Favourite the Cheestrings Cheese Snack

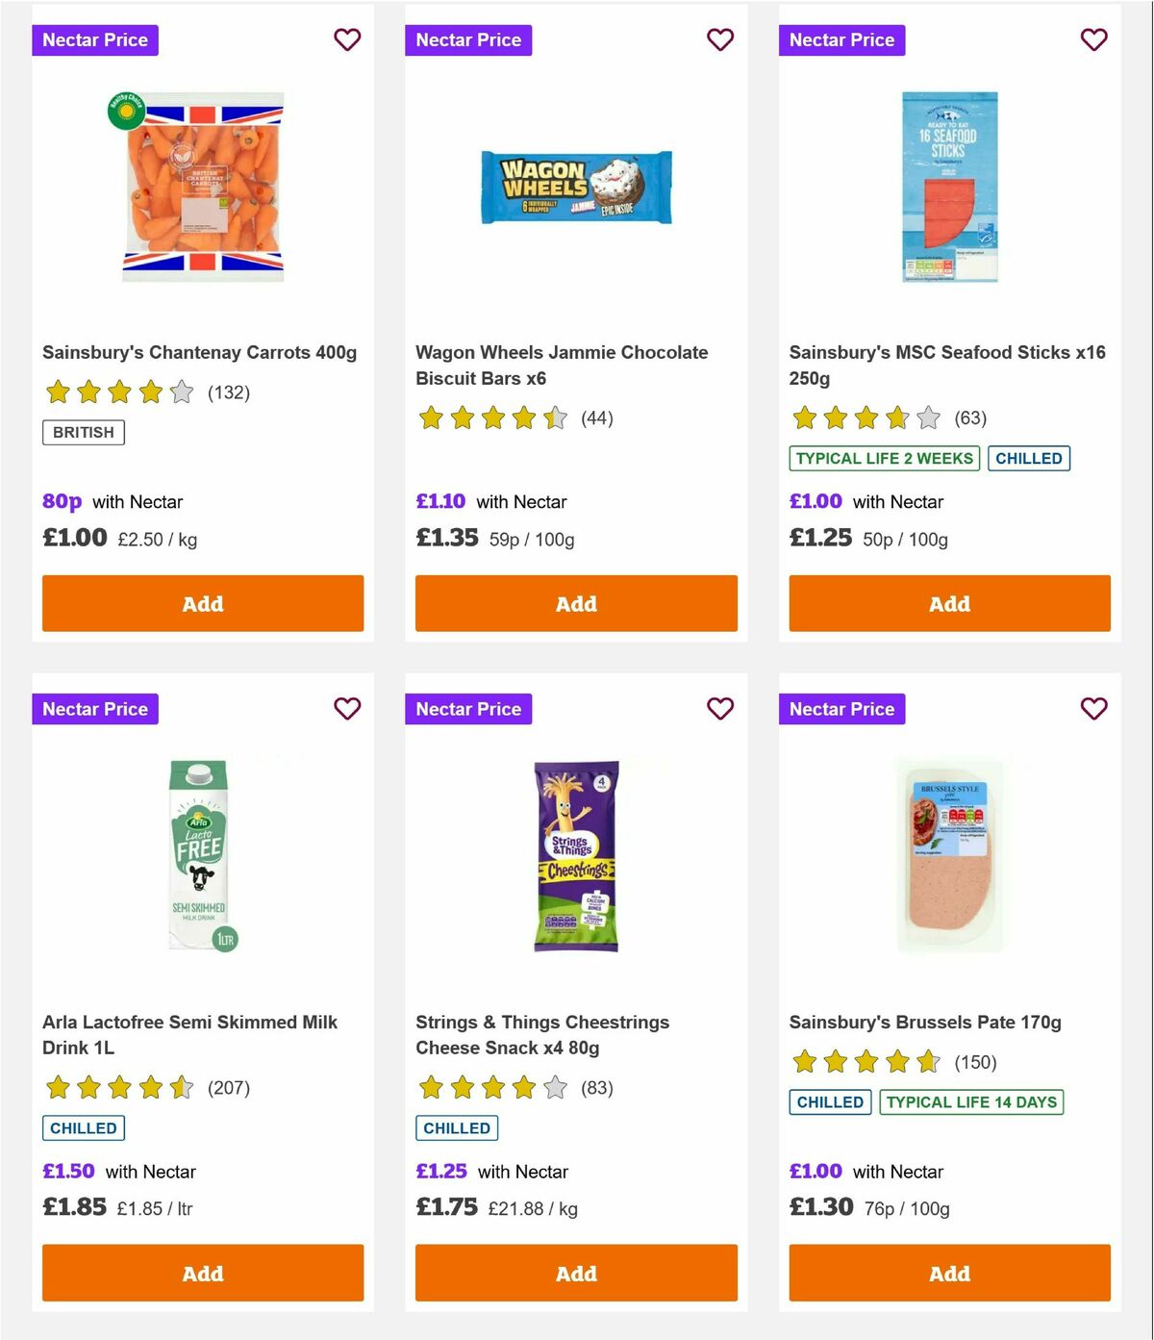(720, 708)
